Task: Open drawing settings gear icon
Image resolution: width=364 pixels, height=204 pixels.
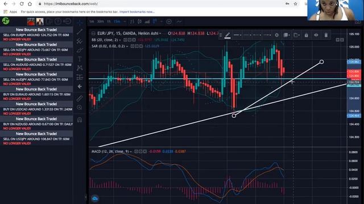Action: pyautogui.click(x=277, y=35)
